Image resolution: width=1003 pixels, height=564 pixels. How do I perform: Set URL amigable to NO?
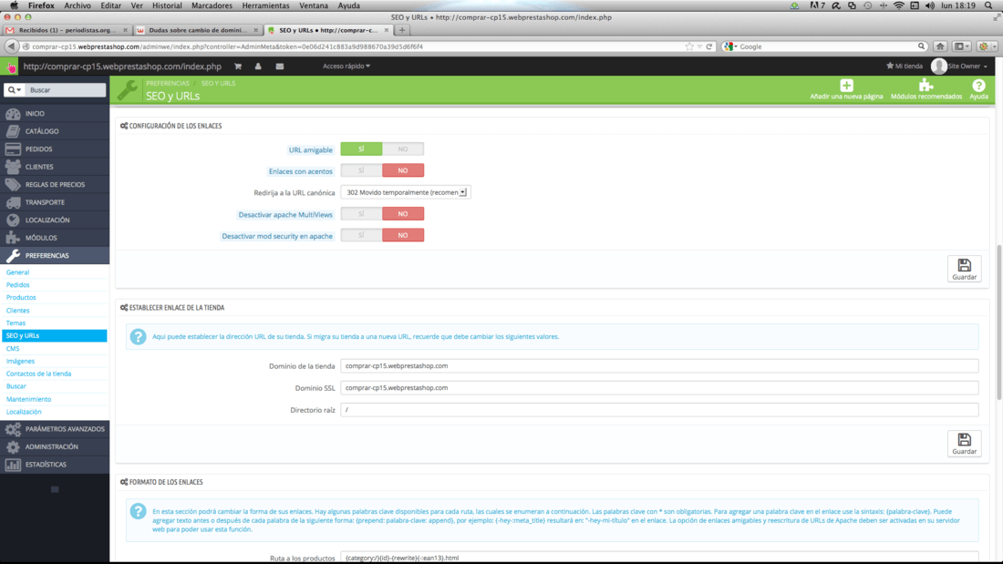coord(403,149)
